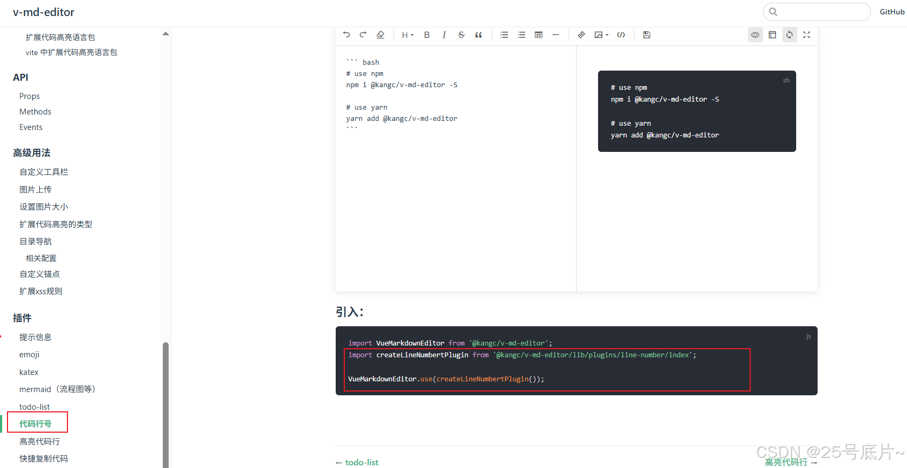Screen dimensions: 907x468
Task: Insert a blockquote with the quote icon
Action: pyautogui.click(x=478, y=35)
